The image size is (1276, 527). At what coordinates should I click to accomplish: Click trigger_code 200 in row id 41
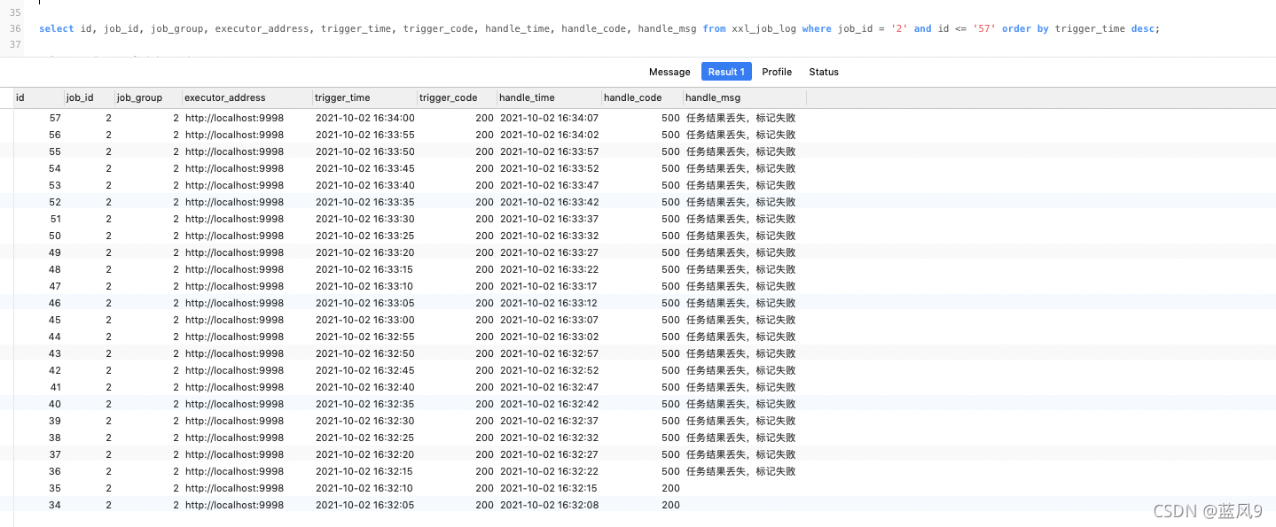point(485,387)
